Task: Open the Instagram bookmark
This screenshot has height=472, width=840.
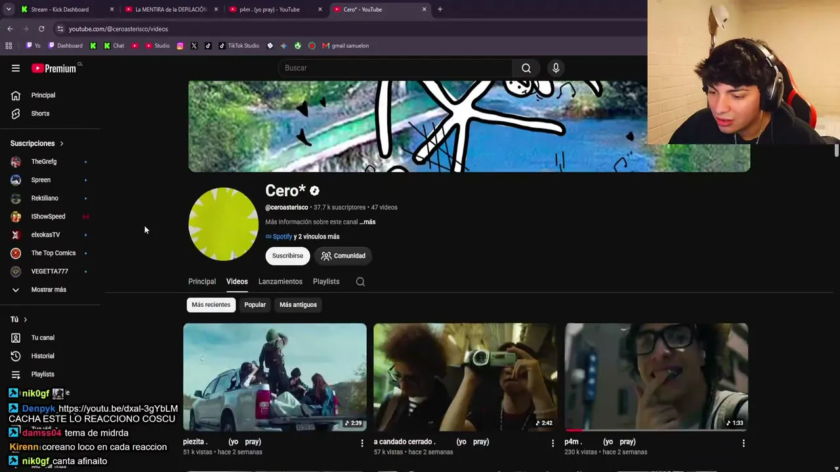Action: pos(180,46)
